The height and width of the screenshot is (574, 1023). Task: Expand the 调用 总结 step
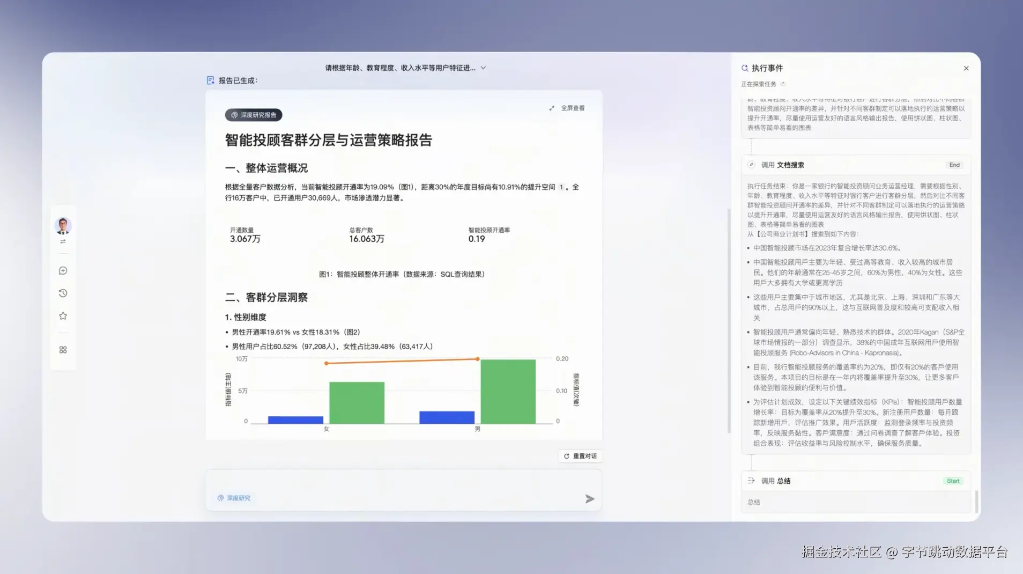(856, 481)
